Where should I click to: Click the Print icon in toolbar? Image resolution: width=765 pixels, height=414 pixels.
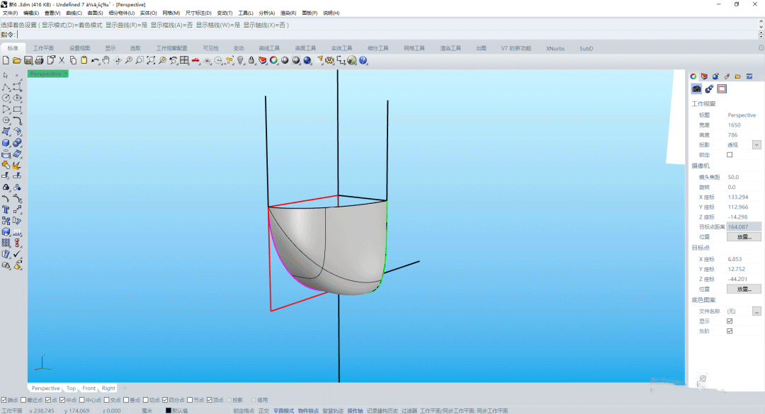click(40, 61)
